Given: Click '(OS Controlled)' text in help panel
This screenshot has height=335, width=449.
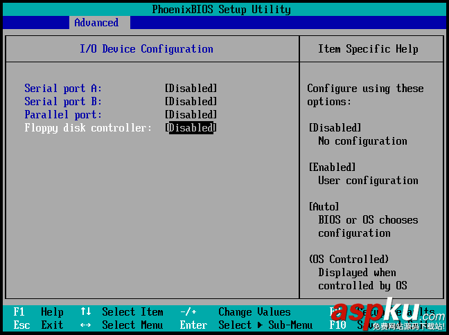Looking at the screenshot, I should tap(349, 259).
